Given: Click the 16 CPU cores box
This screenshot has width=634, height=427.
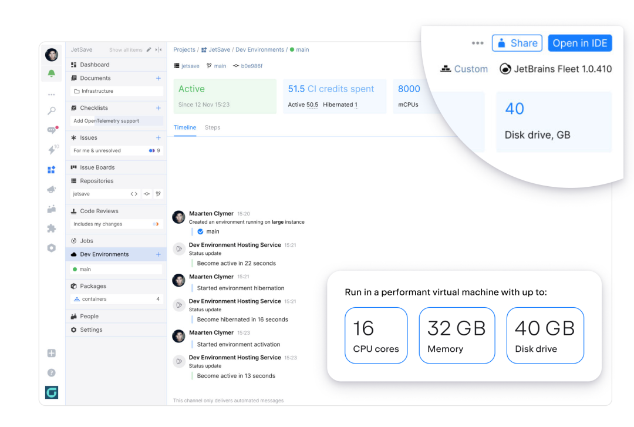Looking at the screenshot, I should pos(376,335).
